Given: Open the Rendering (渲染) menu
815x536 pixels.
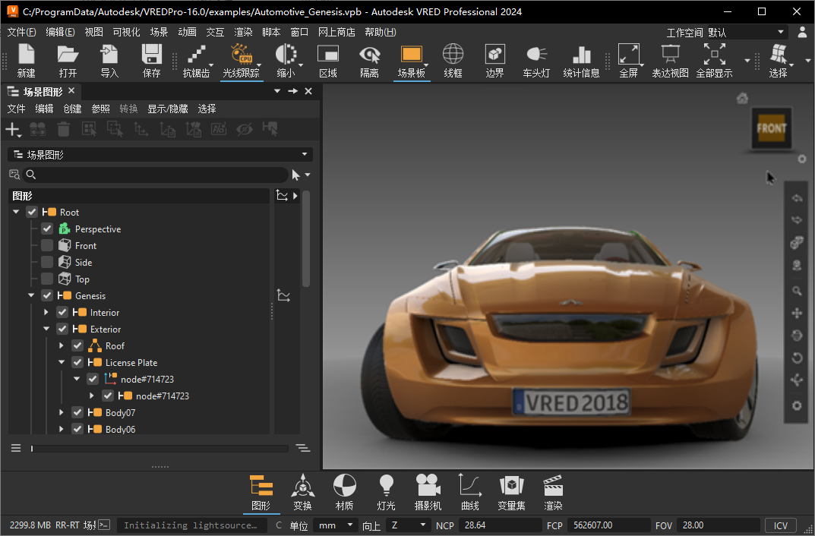Looking at the screenshot, I should [243, 33].
